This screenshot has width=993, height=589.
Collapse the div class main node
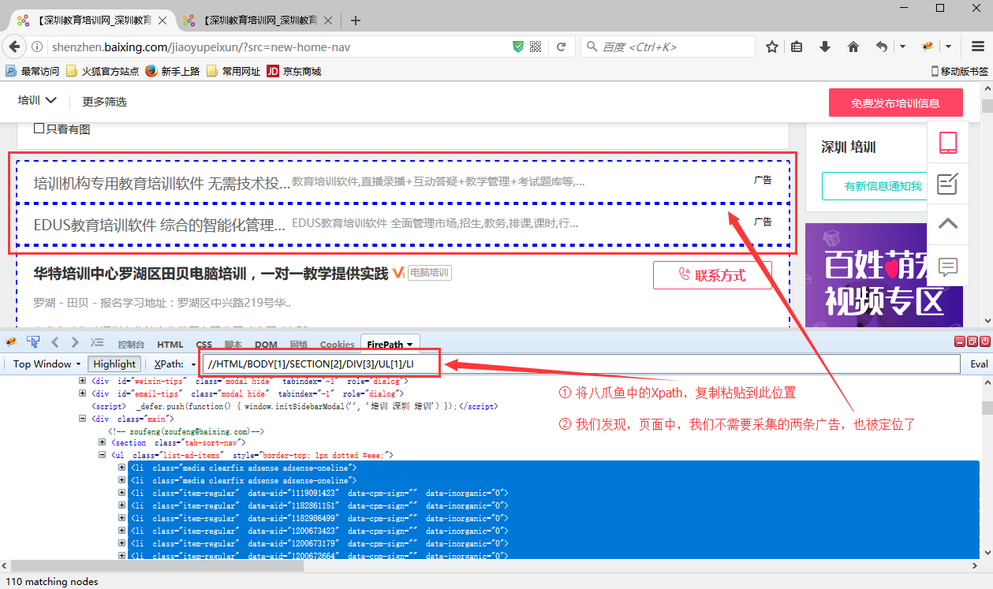[83, 419]
